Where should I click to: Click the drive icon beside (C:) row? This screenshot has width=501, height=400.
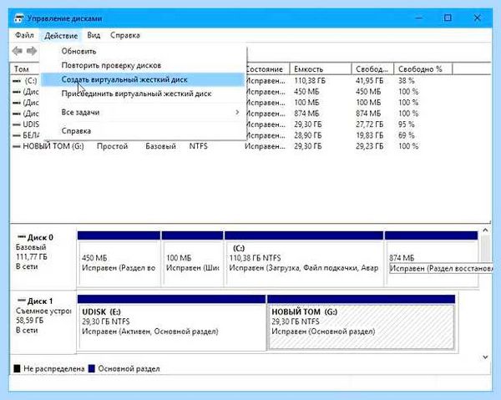17,81
